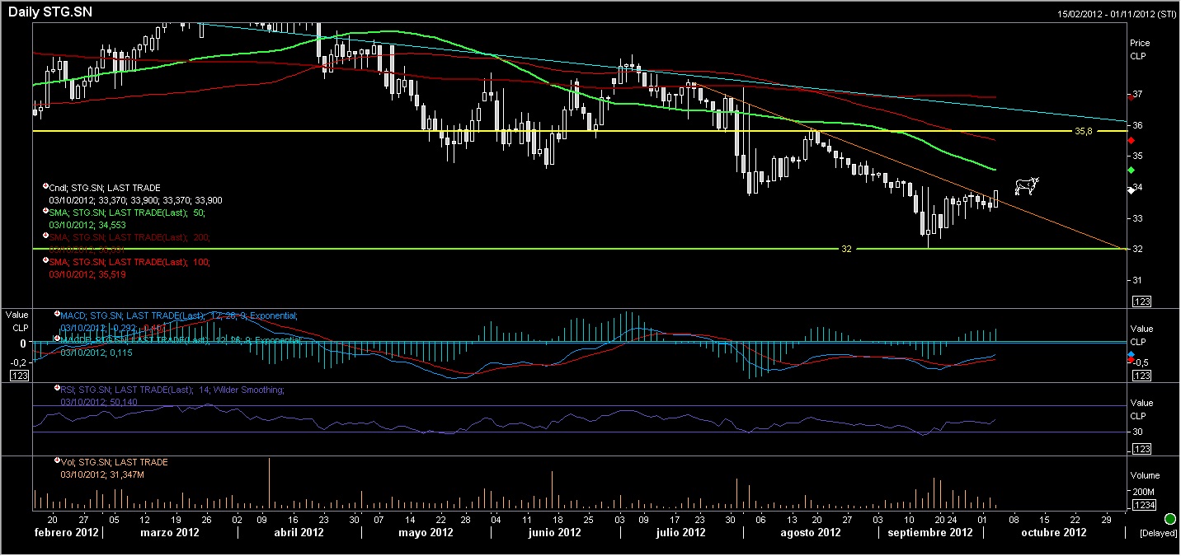Click the .123 button on the right MACD axis
The height and width of the screenshot is (556, 1181).
click(x=1142, y=376)
